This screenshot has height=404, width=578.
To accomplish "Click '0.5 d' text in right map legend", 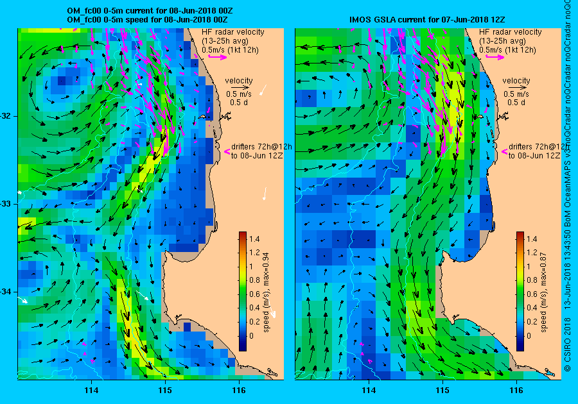I will point(516,103).
